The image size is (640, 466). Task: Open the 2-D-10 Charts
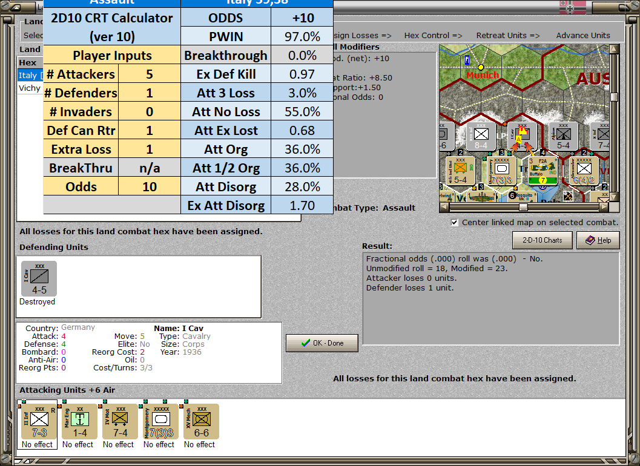coord(542,240)
